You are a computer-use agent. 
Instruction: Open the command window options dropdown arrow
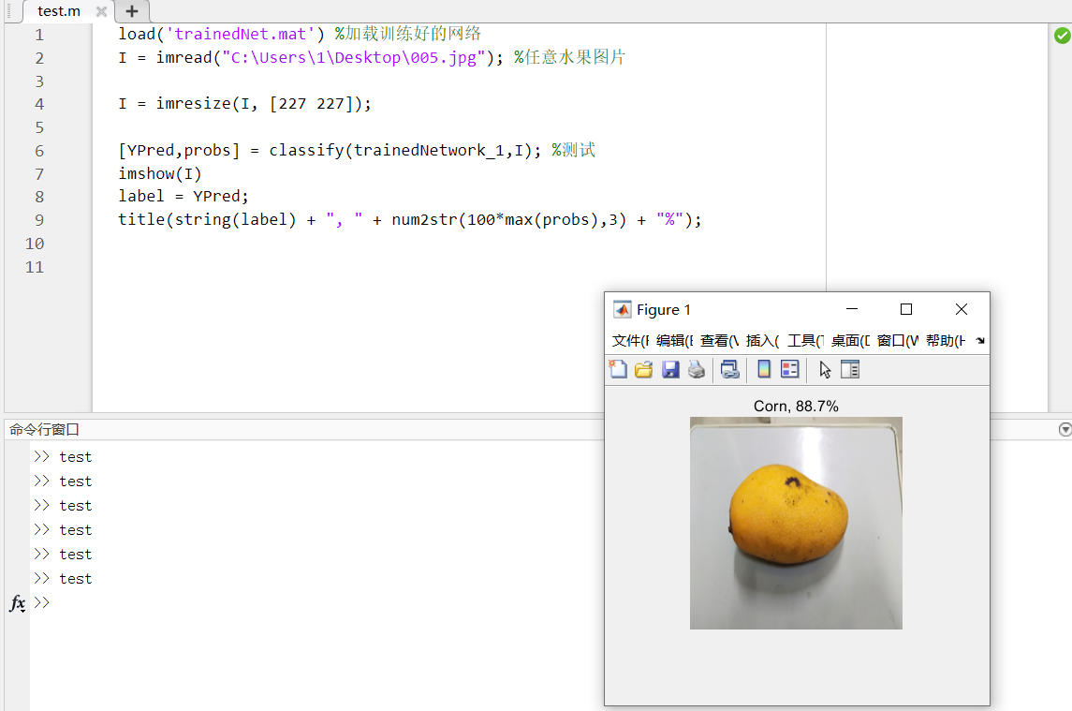coord(1065,428)
